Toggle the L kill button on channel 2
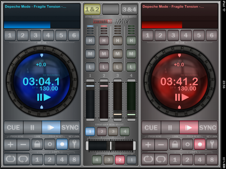Screen dimensions: 226x169 coord(104,67)
